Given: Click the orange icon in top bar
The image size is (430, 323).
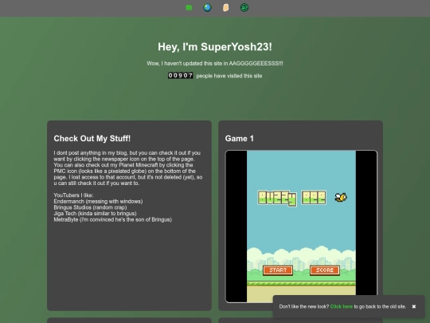Looking at the screenshot, I should [225, 8].
